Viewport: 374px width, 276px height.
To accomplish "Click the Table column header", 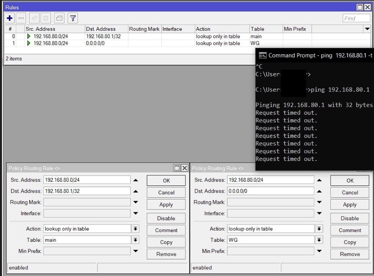I will pos(266,29).
